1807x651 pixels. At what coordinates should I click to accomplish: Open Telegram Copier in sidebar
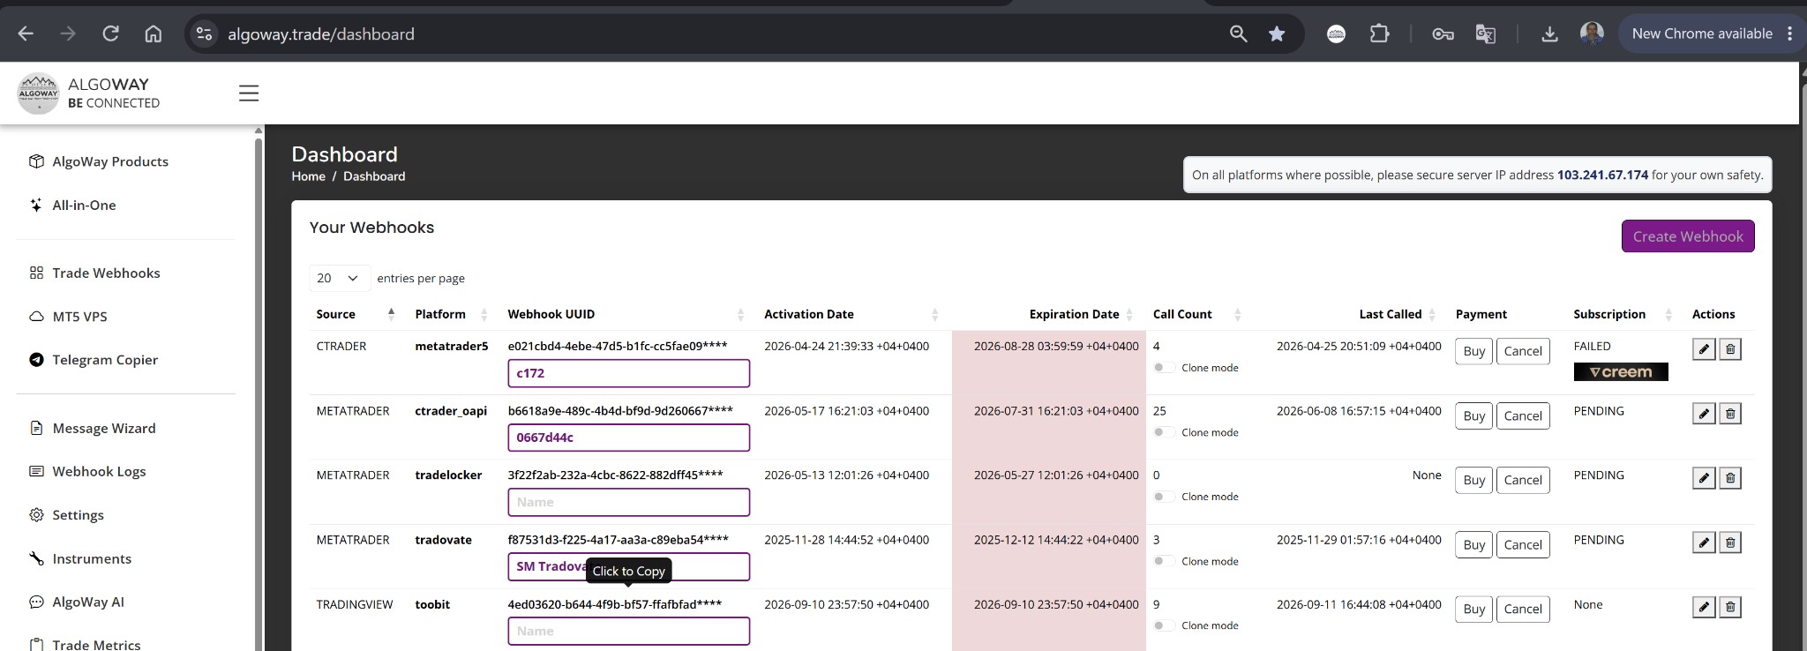coord(105,360)
